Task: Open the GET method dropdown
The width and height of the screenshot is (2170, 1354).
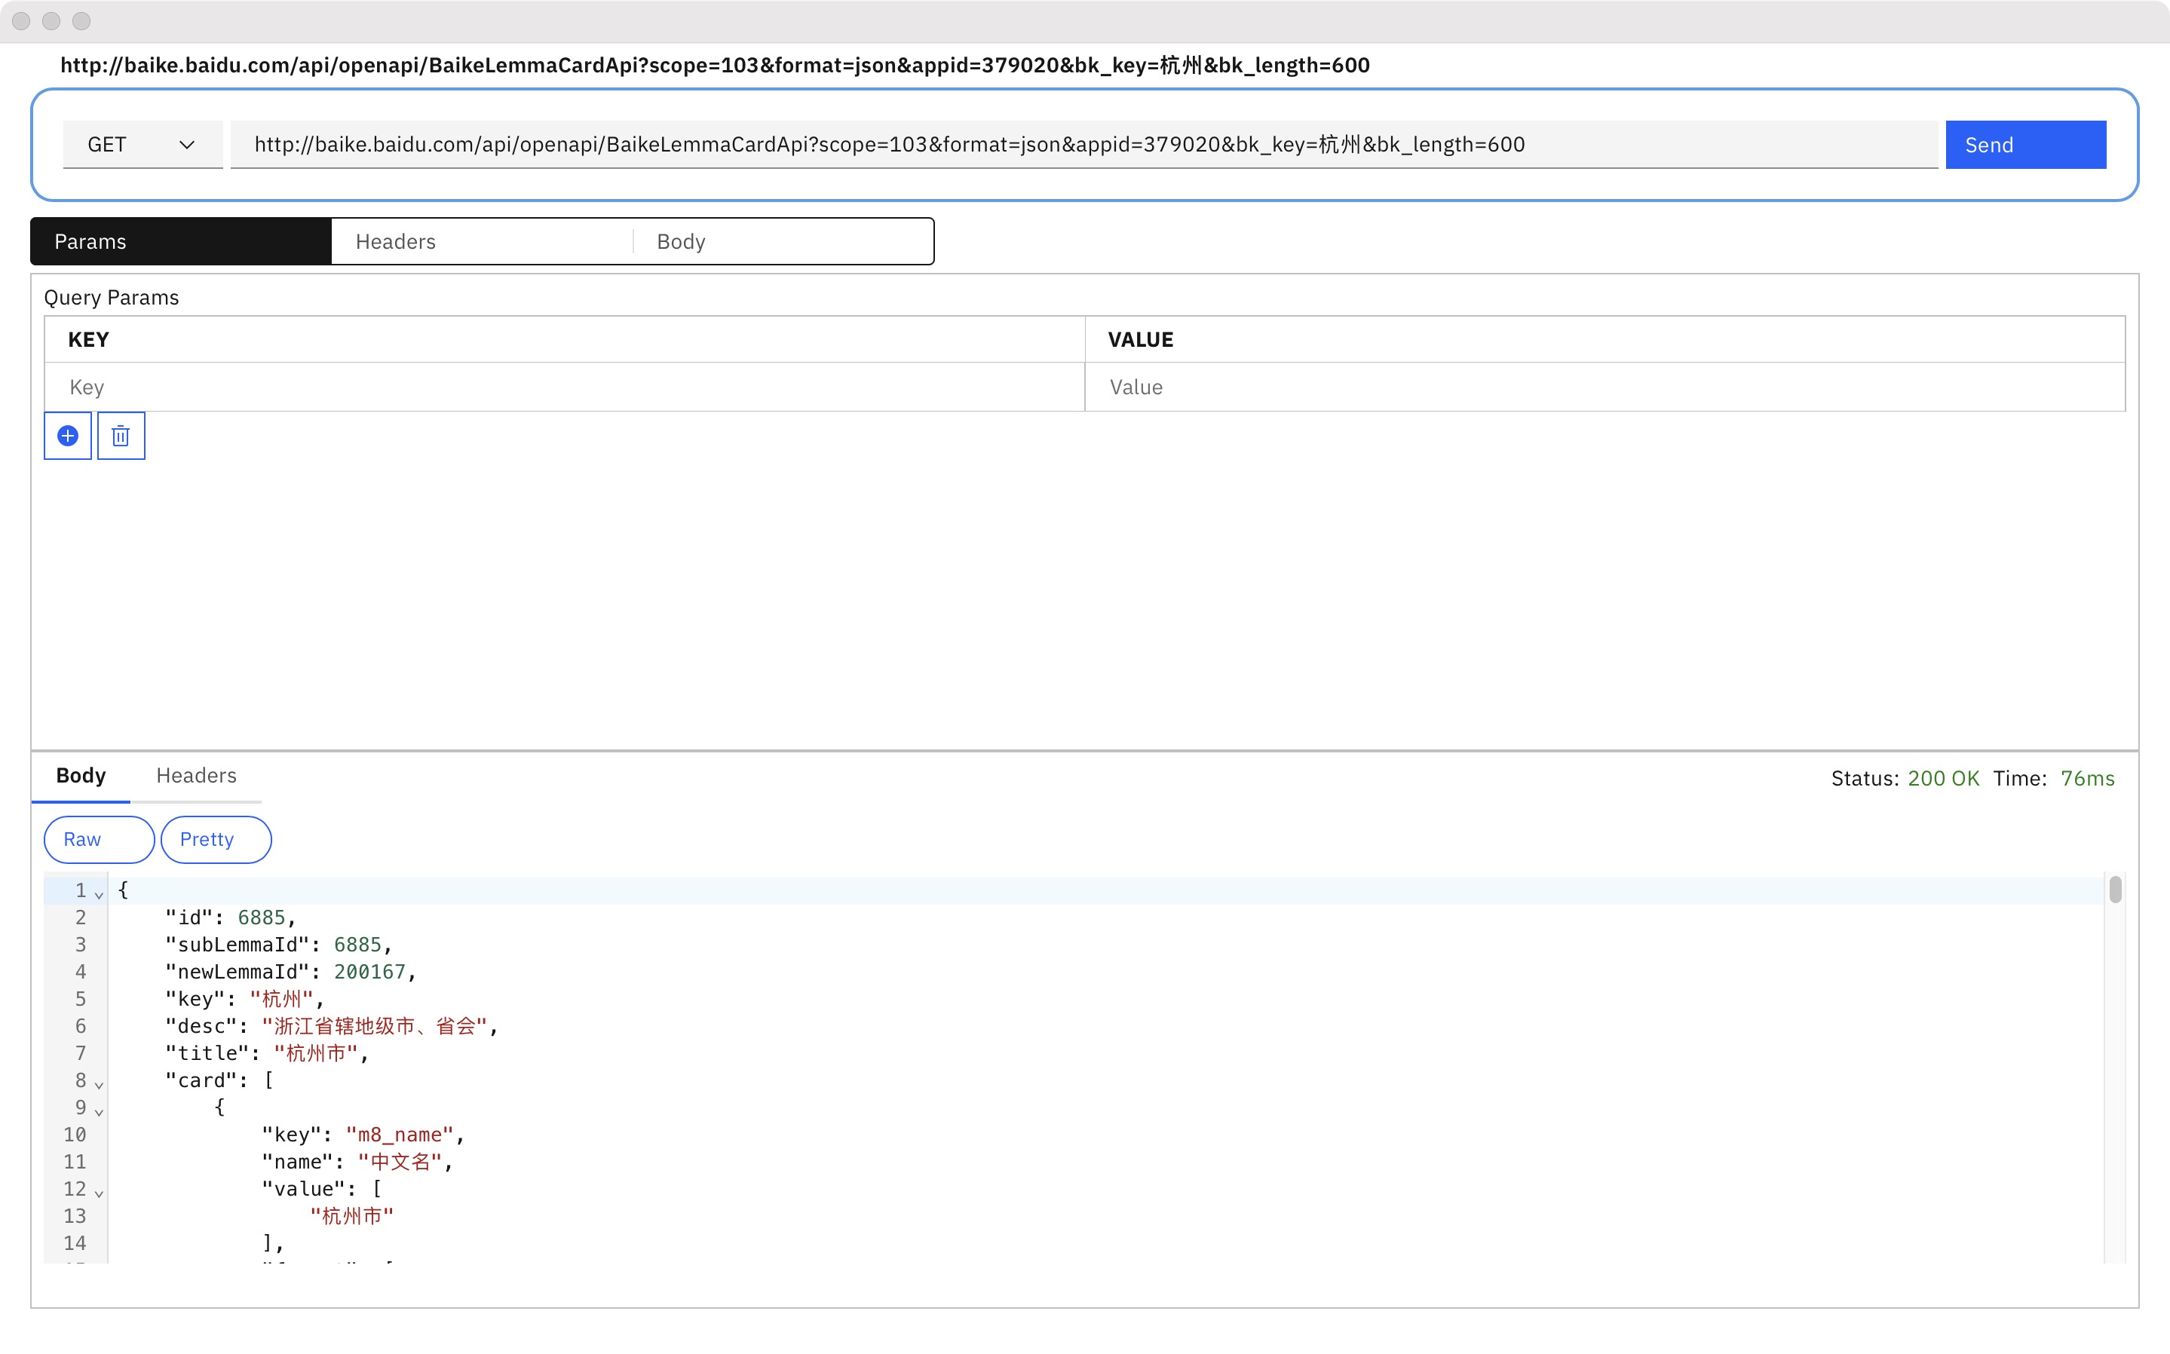Action: pyautogui.click(x=143, y=144)
